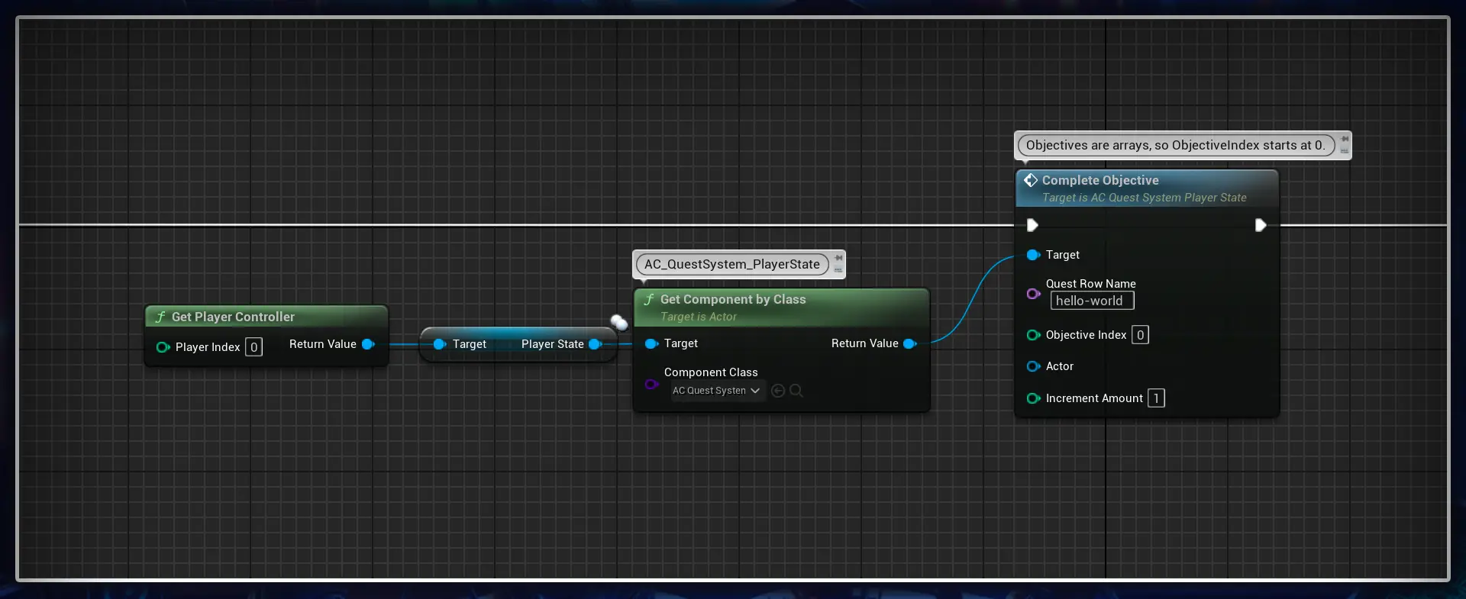The height and width of the screenshot is (599, 1466).
Task: Toggle the pin on the AC_QuestSystem_PlayerState comment bubble
Action: tap(838, 258)
